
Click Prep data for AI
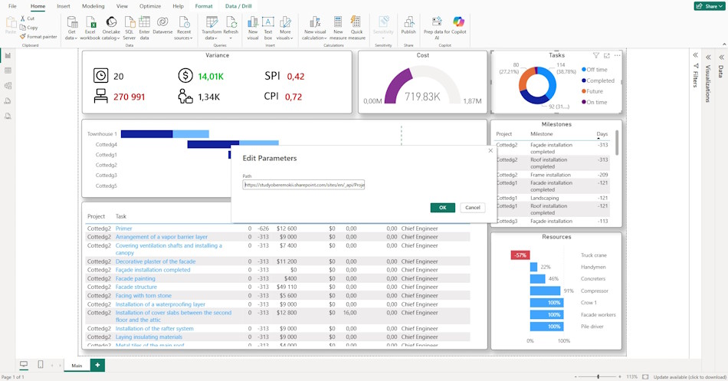tap(437, 28)
